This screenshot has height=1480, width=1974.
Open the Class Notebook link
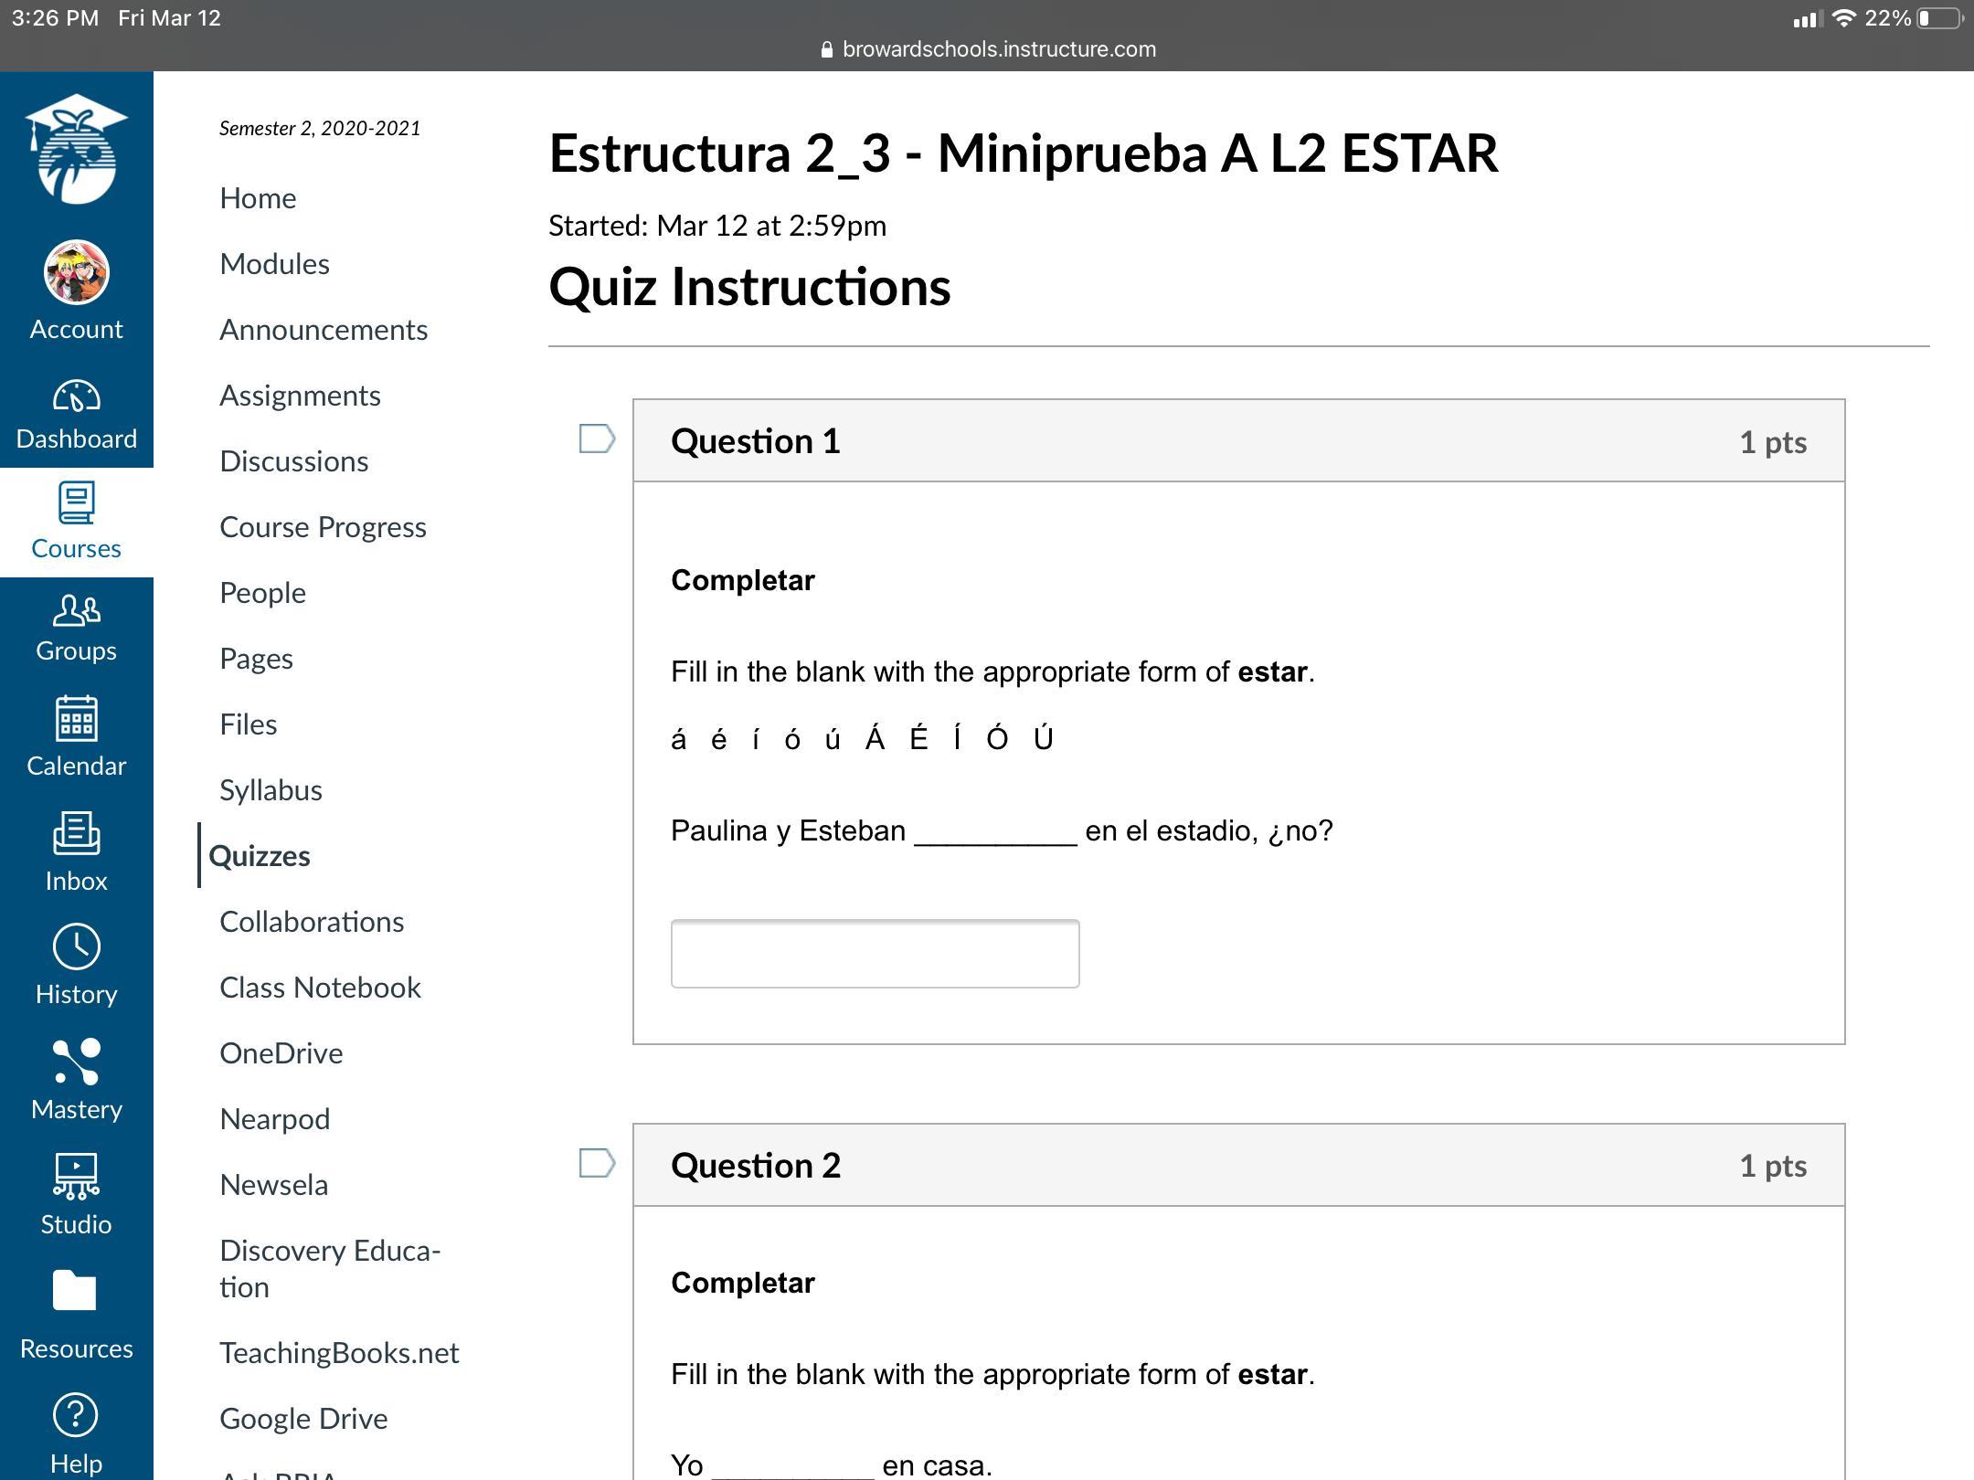pyautogui.click(x=320, y=988)
